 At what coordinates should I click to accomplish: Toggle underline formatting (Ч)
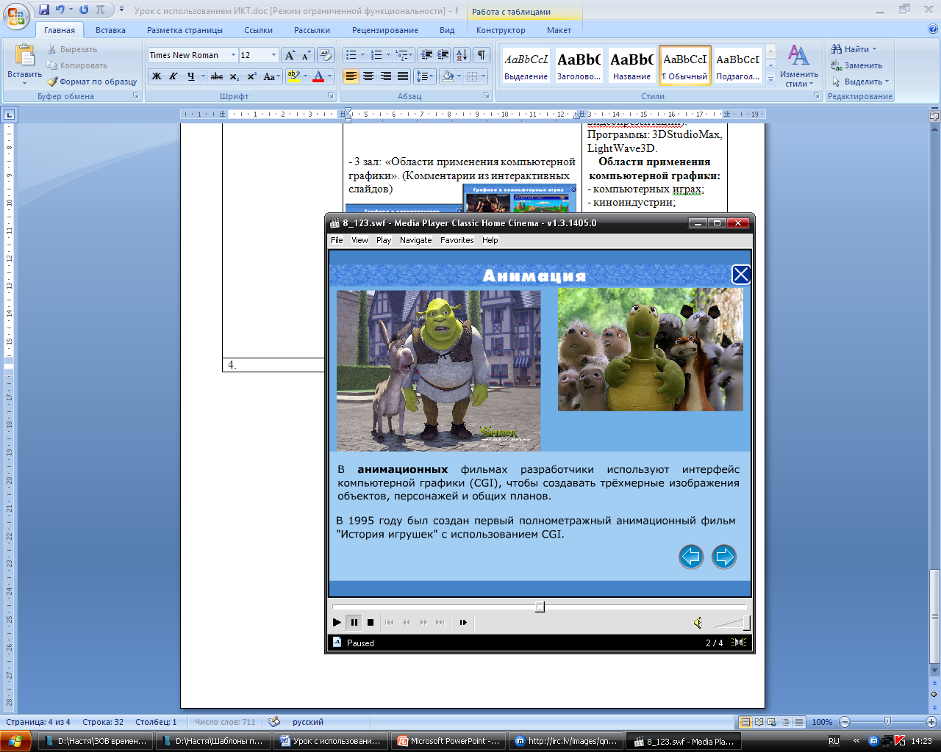191,76
